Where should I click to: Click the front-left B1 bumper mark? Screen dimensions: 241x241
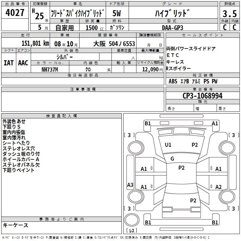click(x=148, y=123)
